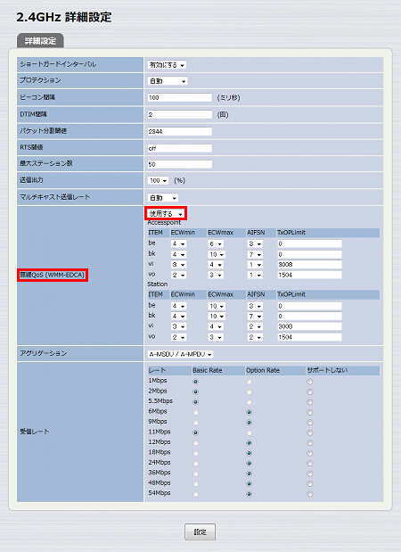Screen dimensions: 401x552
Task: Click the ビーコン間隔 input field
Action: coord(180,97)
